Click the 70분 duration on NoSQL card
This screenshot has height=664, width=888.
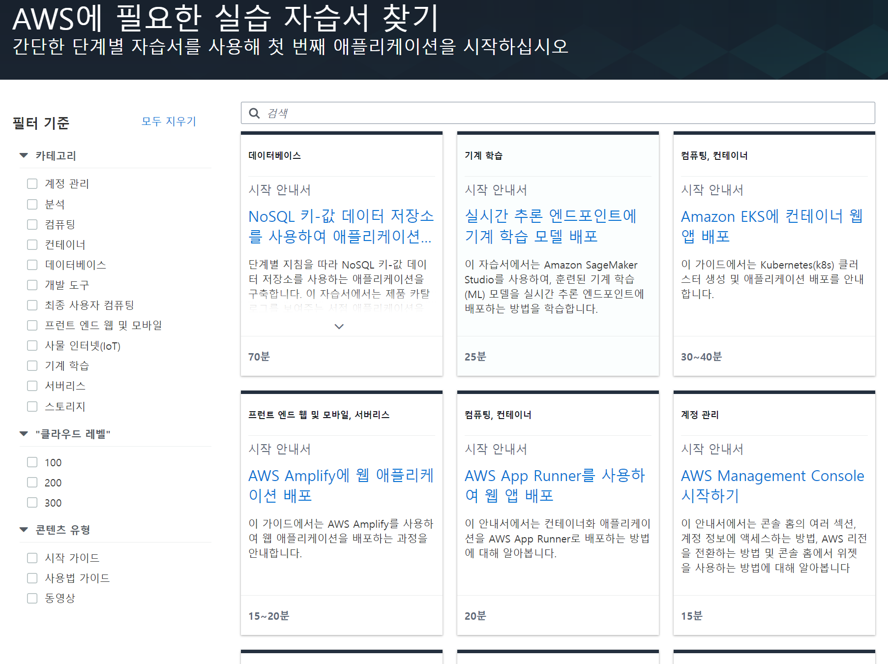click(x=259, y=357)
